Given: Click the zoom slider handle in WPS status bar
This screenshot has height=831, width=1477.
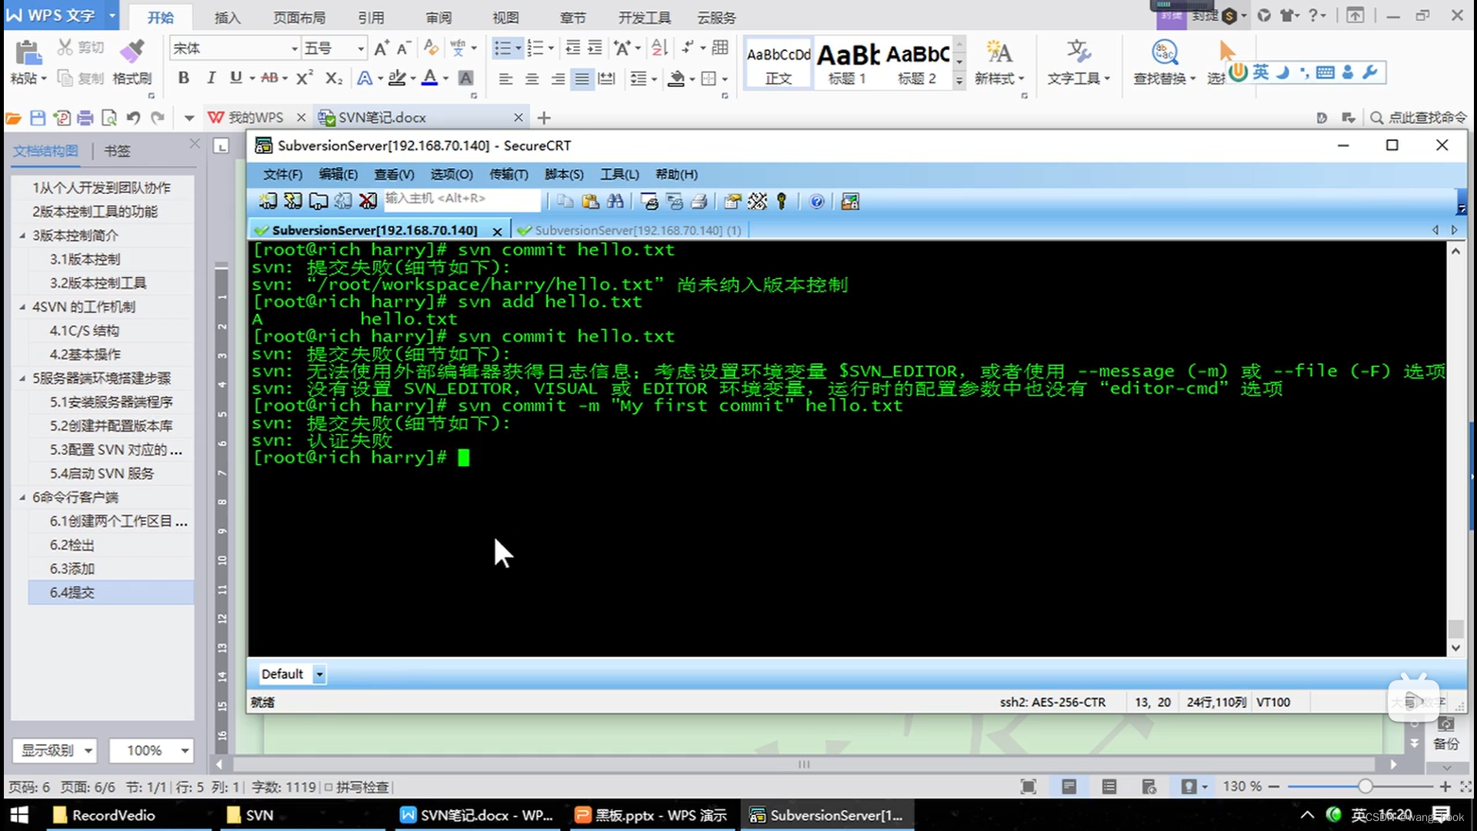Looking at the screenshot, I should (x=1365, y=786).
